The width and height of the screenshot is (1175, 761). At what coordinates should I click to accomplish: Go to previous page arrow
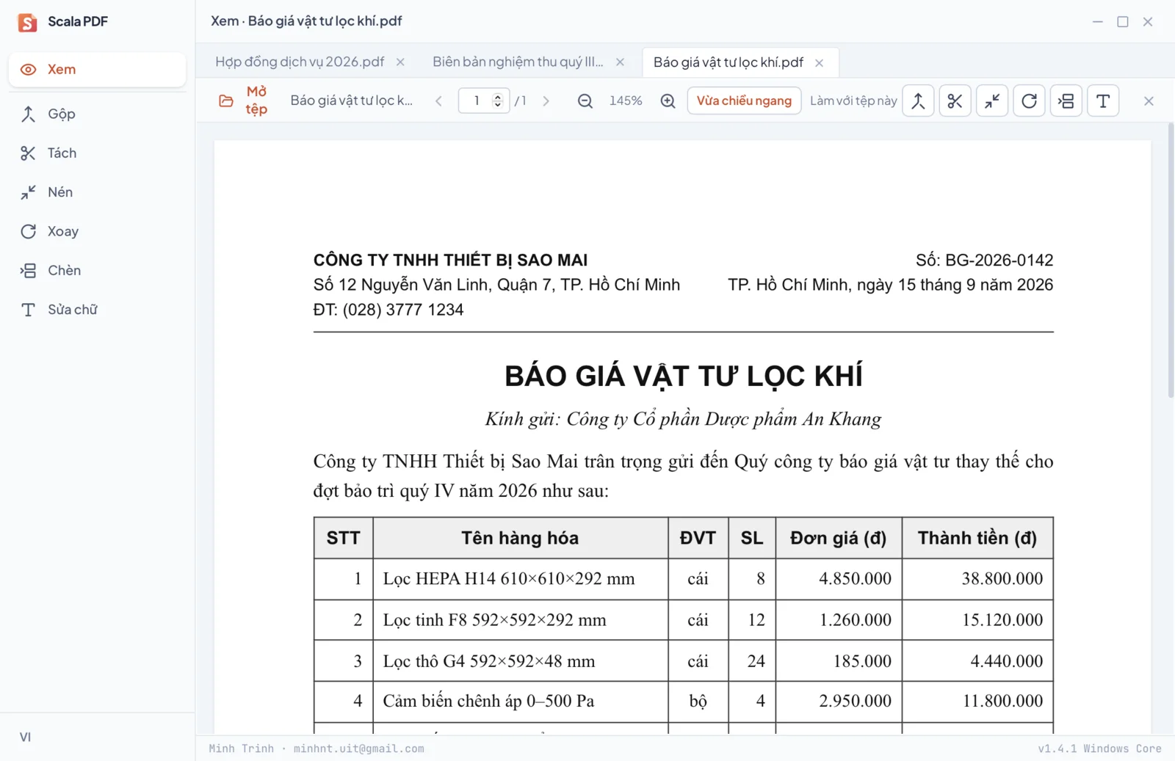coord(438,101)
